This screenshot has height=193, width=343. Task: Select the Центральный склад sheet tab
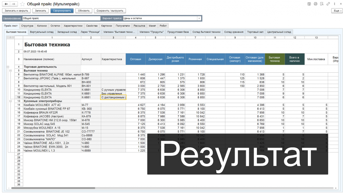tap(279, 32)
